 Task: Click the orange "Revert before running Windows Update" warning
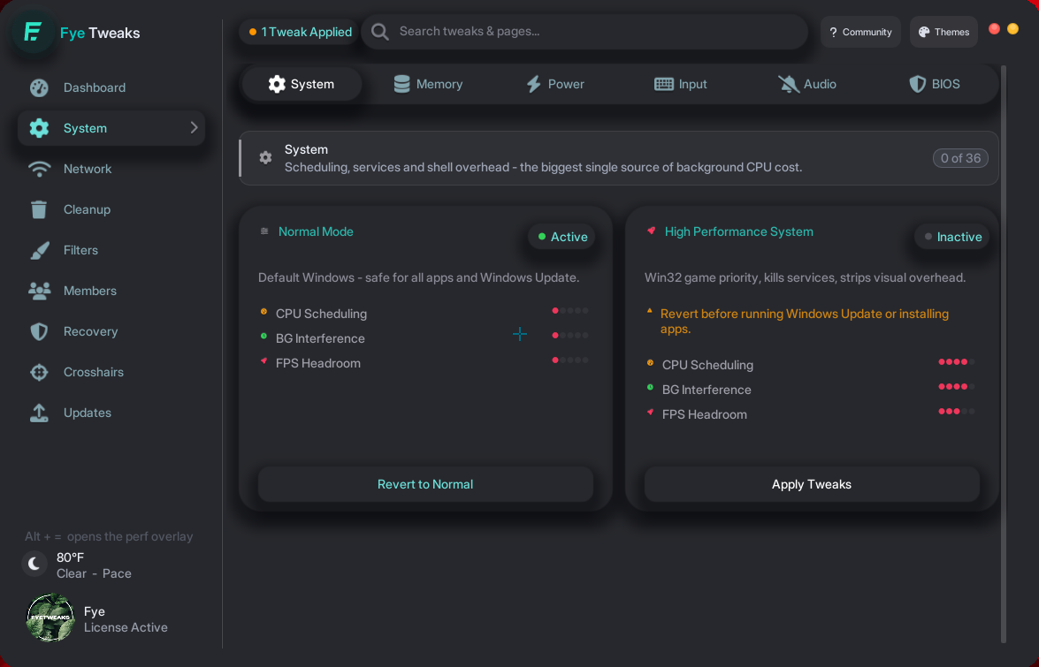coord(805,321)
